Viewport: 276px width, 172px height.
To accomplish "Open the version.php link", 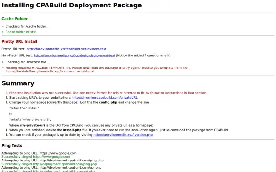I will (123, 135).
